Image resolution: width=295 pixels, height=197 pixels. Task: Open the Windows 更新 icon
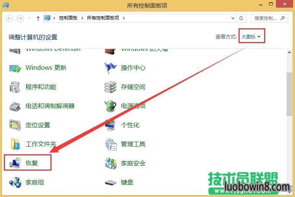click(x=15, y=68)
